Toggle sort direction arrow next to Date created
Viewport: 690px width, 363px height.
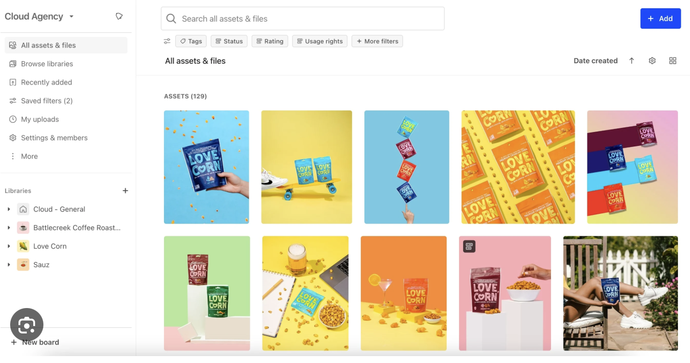coord(631,60)
